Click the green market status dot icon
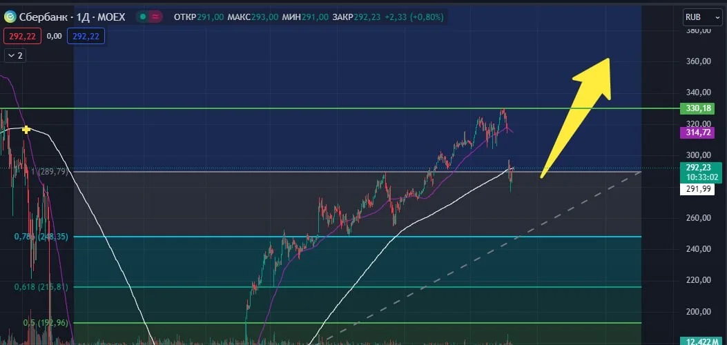727x345 pixels. (x=143, y=17)
